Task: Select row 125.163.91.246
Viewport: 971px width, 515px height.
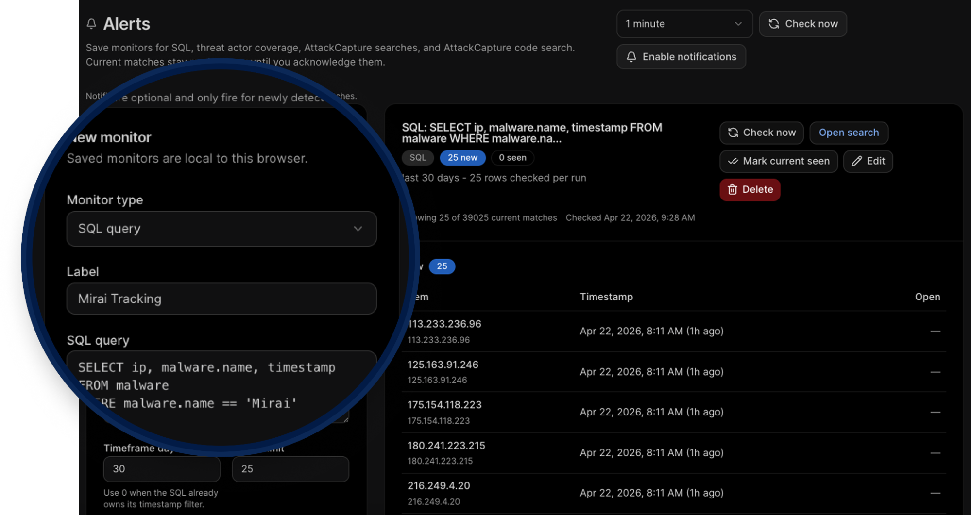Action: [x=674, y=372]
